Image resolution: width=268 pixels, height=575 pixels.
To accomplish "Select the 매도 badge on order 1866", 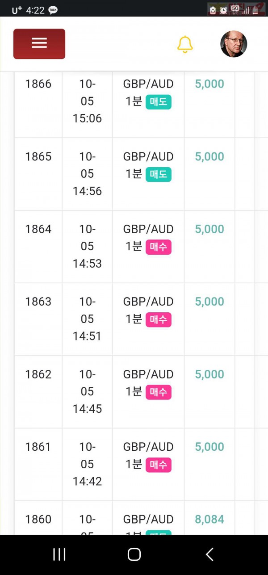I will 159,102.
